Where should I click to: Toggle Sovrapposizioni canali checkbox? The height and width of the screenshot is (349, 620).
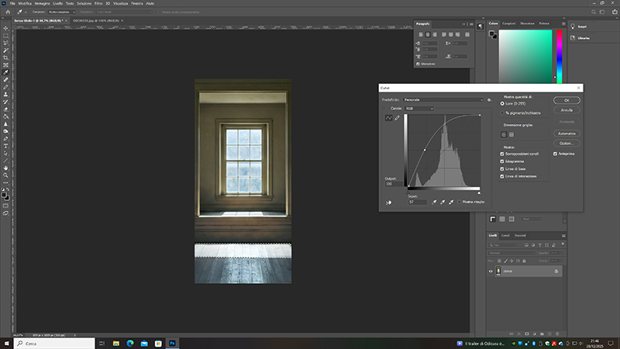[502, 154]
